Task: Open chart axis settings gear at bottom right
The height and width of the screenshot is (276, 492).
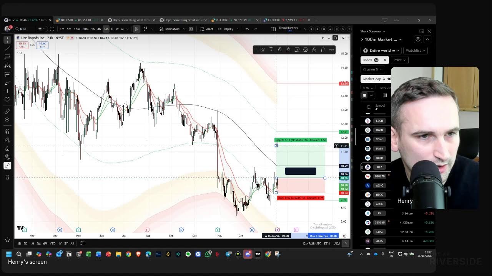Action: click(x=345, y=236)
